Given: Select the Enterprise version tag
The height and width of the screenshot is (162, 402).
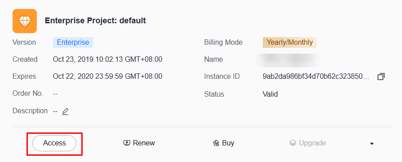Looking at the screenshot, I should pyautogui.click(x=73, y=43).
